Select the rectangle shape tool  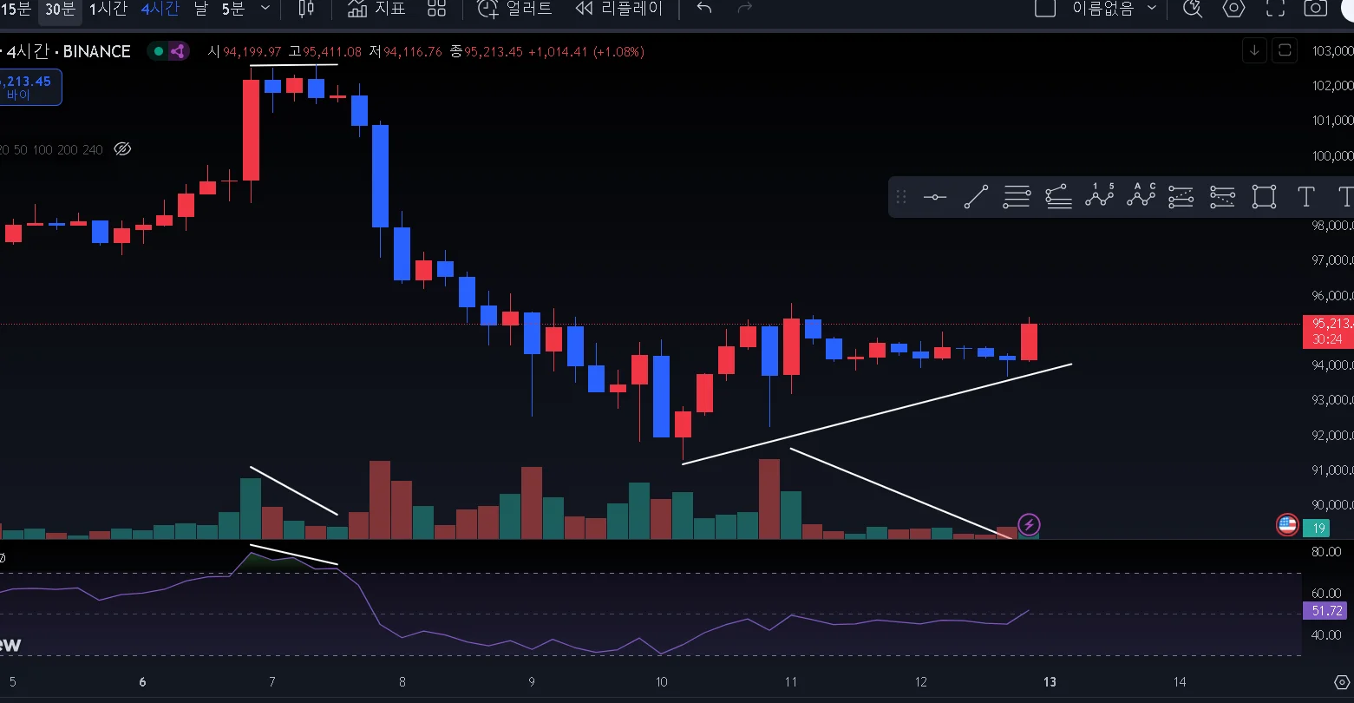click(x=1264, y=197)
